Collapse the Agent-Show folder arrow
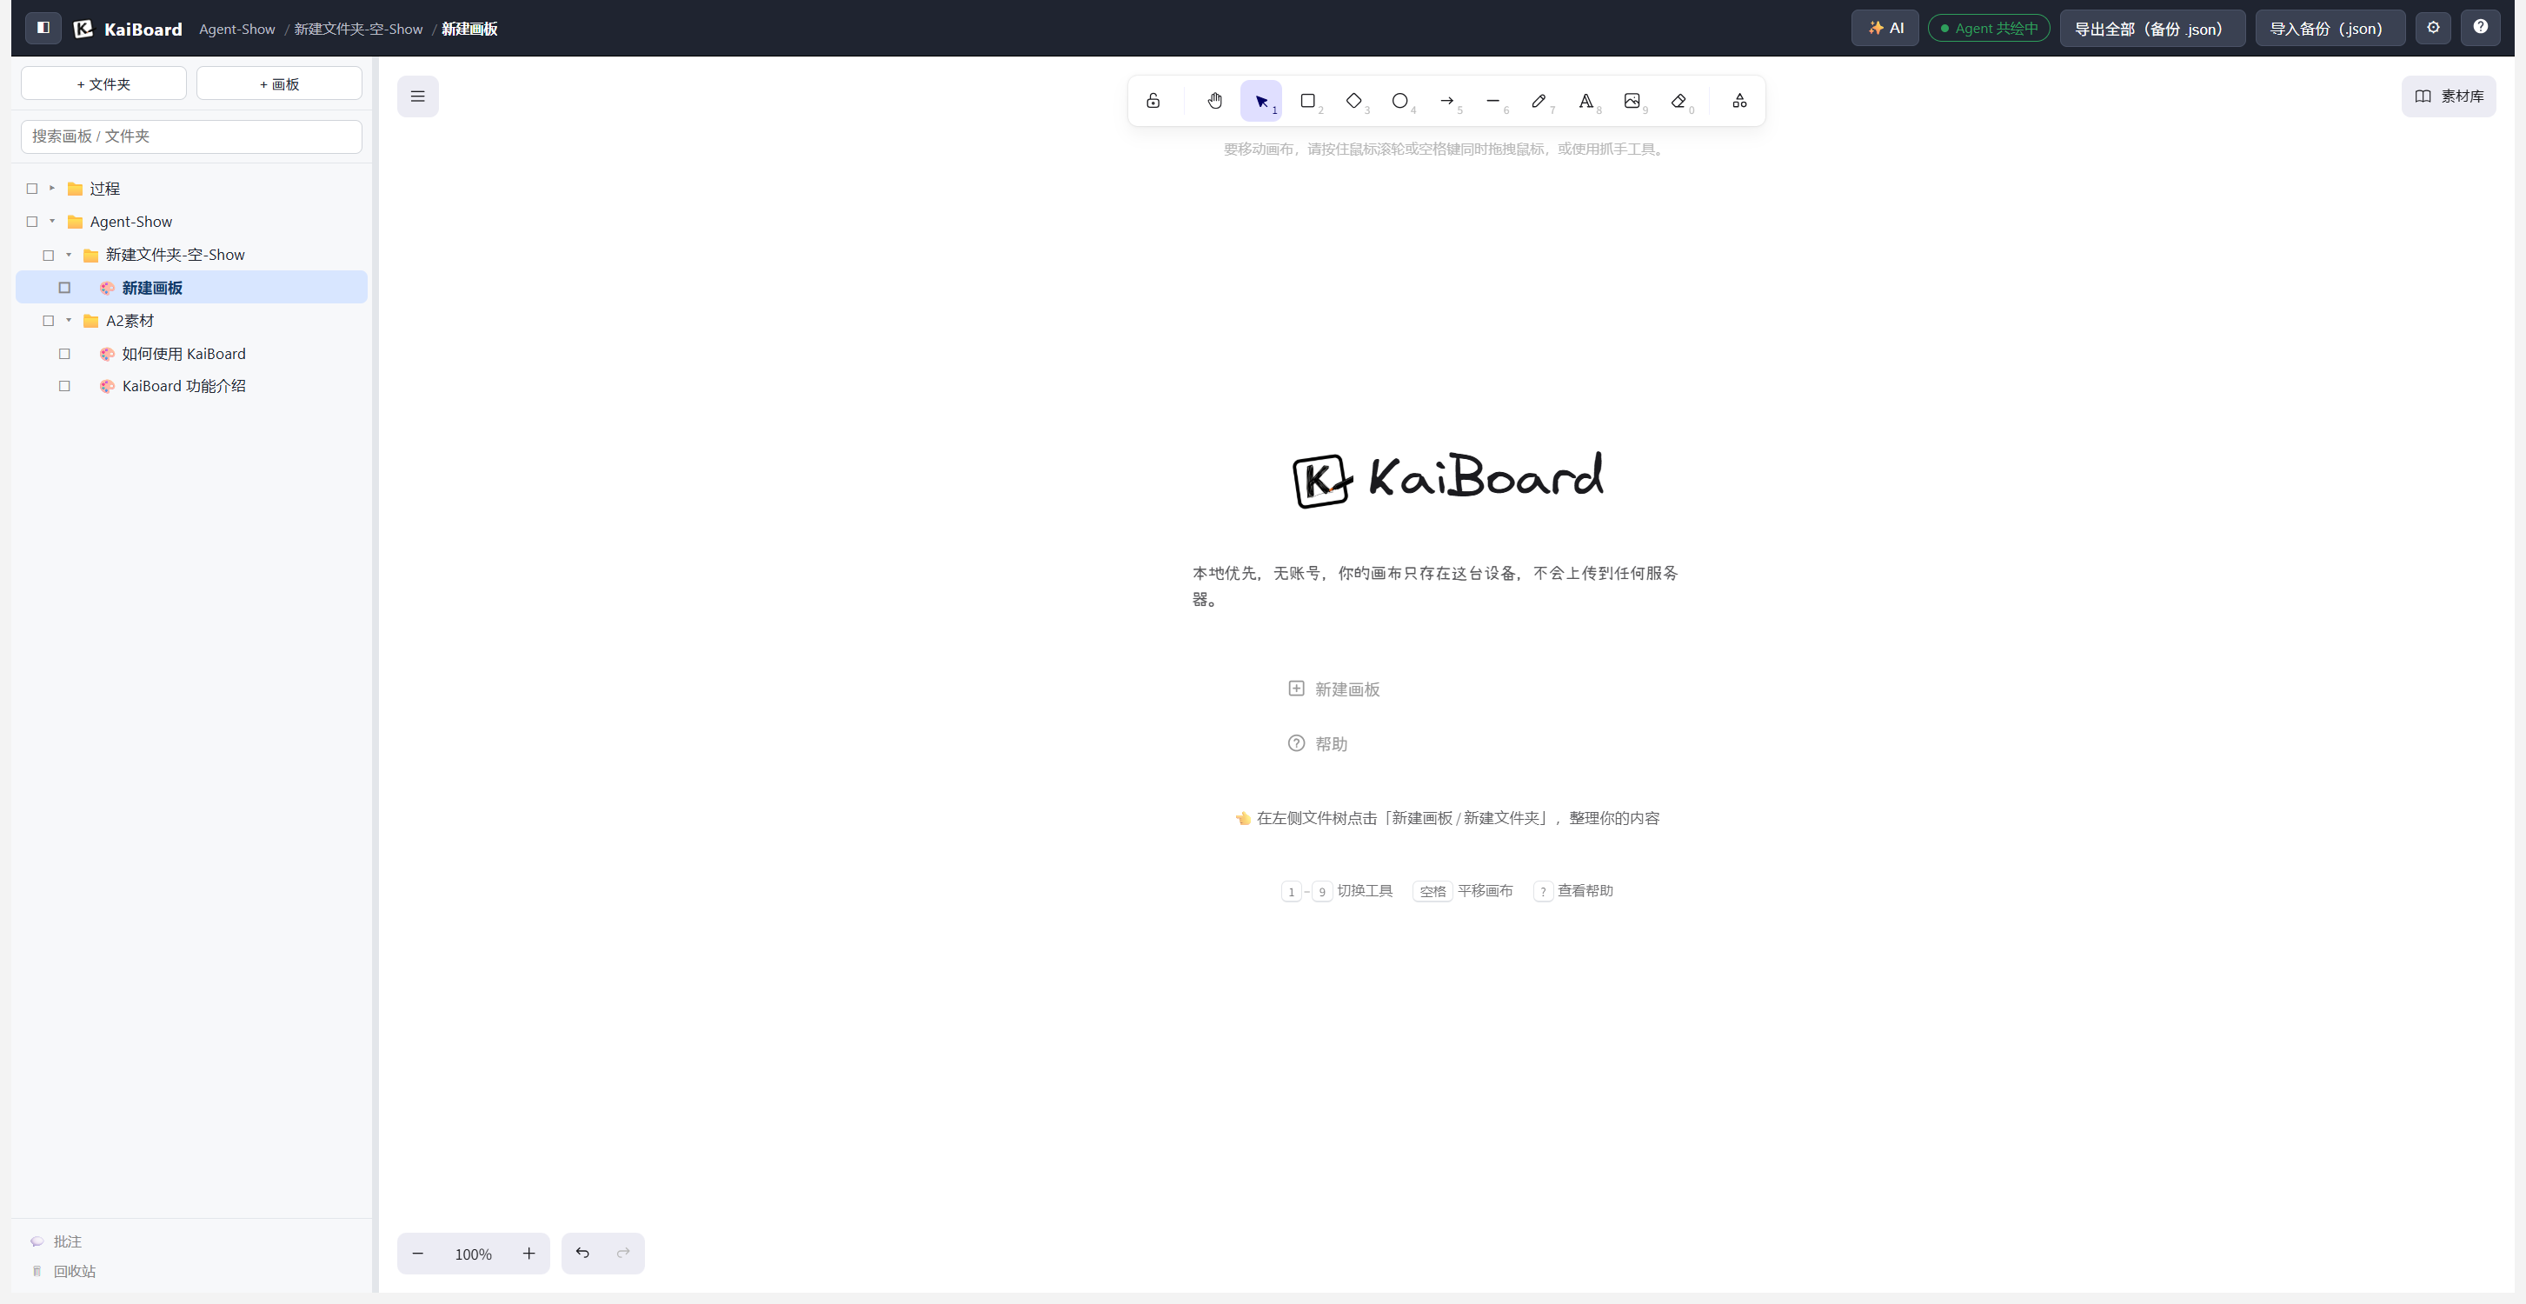The image size is (2526, 1304). 52,222
